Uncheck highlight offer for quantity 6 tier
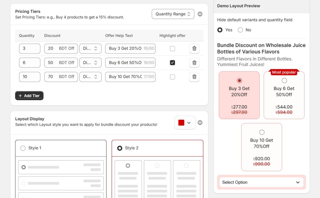The height and width of the screenshot is (198, 320). pyautogui.click(x=172, y=63)
